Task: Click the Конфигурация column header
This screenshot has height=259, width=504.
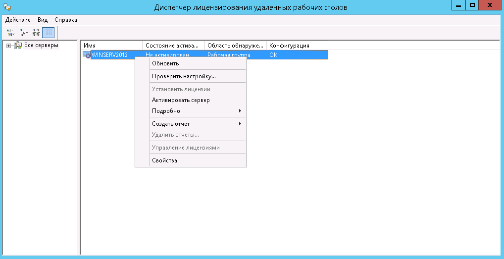Action: (x=297, y=46)
